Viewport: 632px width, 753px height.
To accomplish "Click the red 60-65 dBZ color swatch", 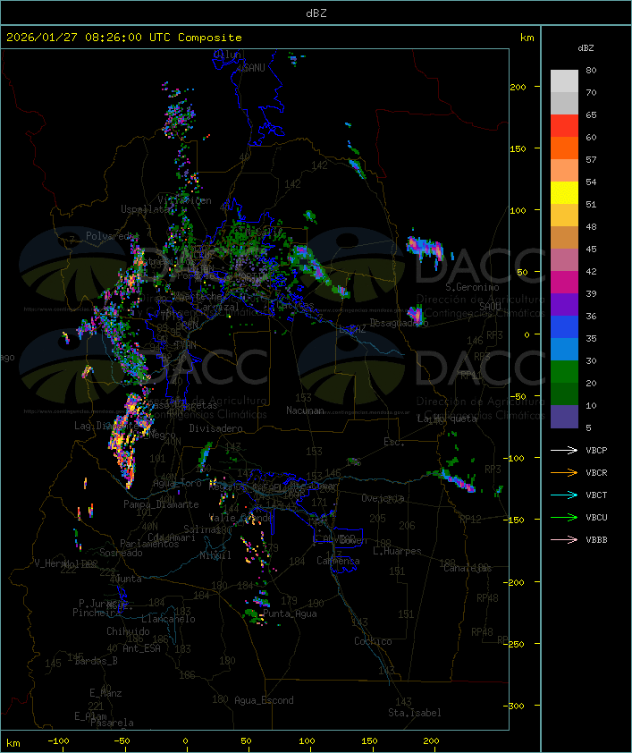I will [x=564, y=126].
